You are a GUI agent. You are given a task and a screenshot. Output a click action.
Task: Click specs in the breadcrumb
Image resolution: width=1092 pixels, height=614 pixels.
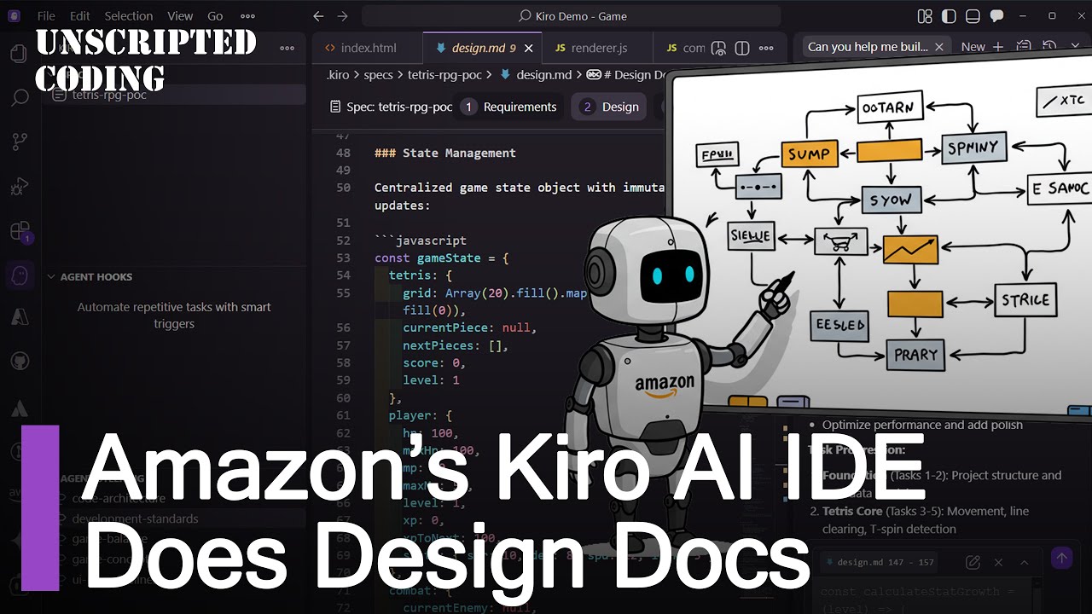pos(378,75)
